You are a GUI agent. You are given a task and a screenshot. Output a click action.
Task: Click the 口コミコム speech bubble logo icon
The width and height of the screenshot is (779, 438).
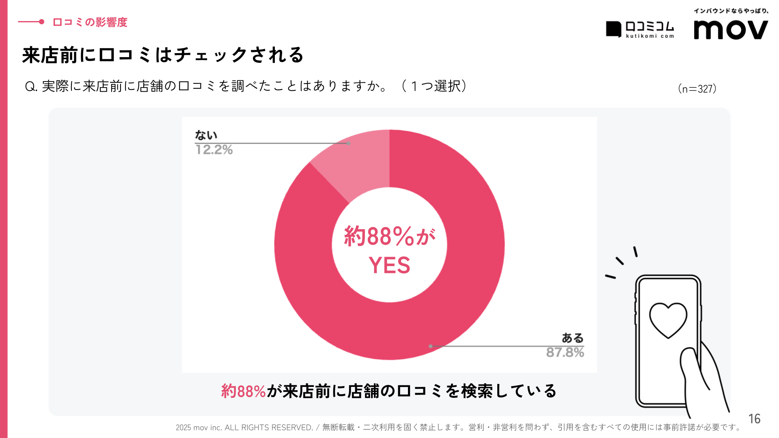point(613,29)
